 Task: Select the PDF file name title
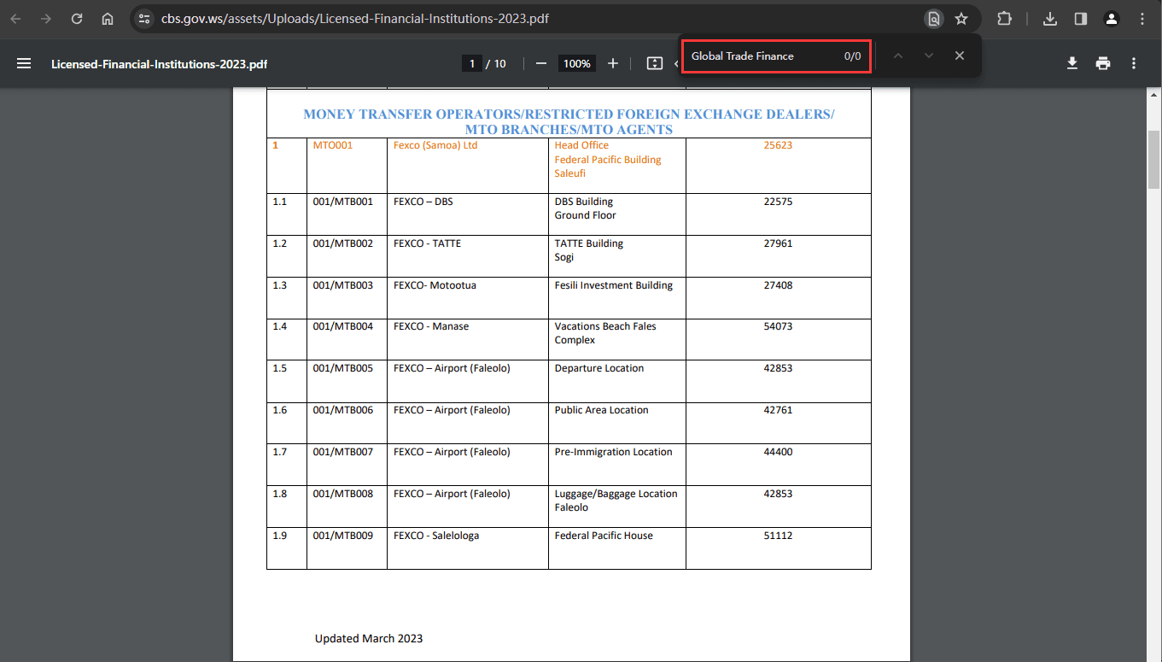pyautogui.click(x=160, y=63)
